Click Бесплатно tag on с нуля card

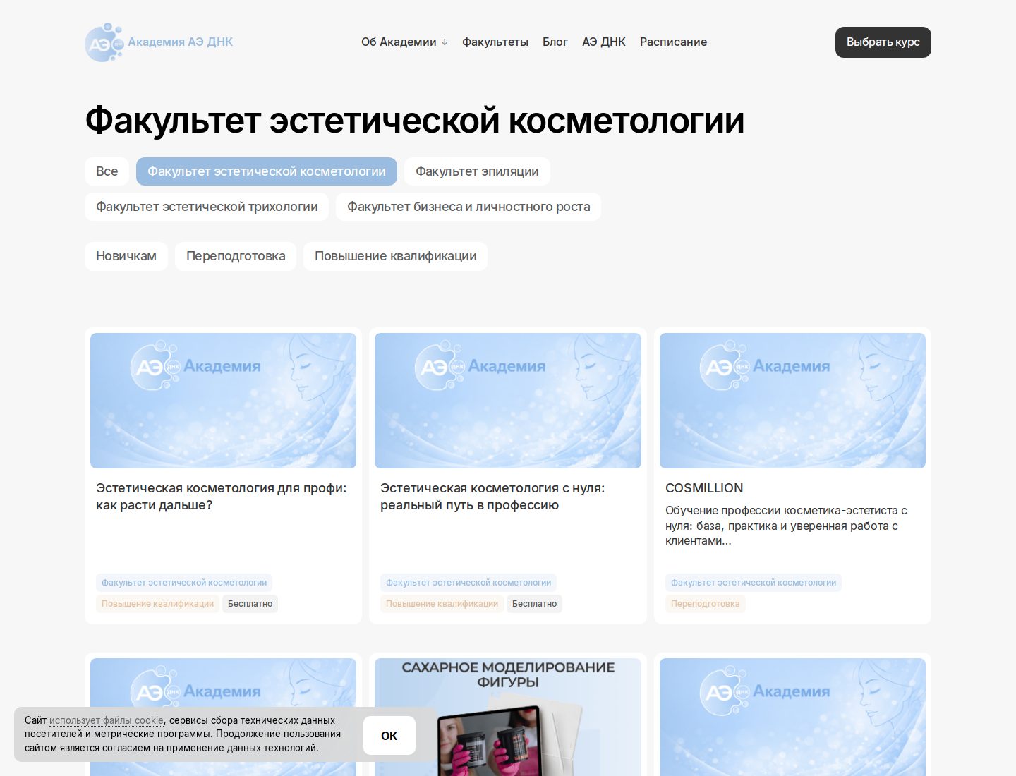[x=535, y=604]
